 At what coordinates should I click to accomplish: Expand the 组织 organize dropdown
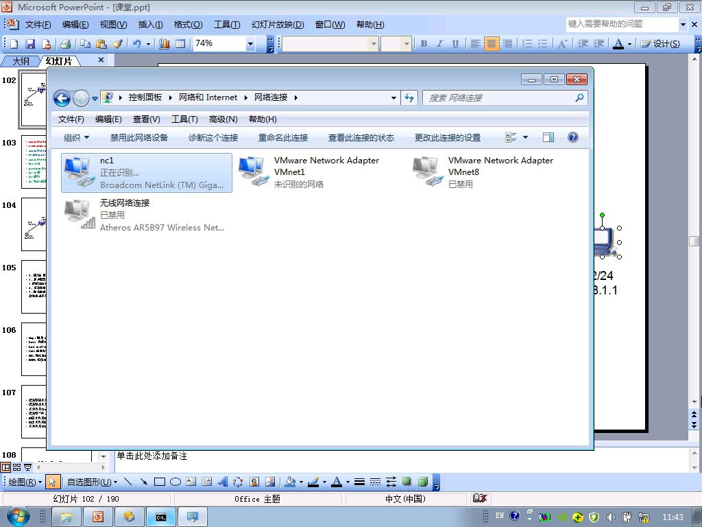[77, 137]
